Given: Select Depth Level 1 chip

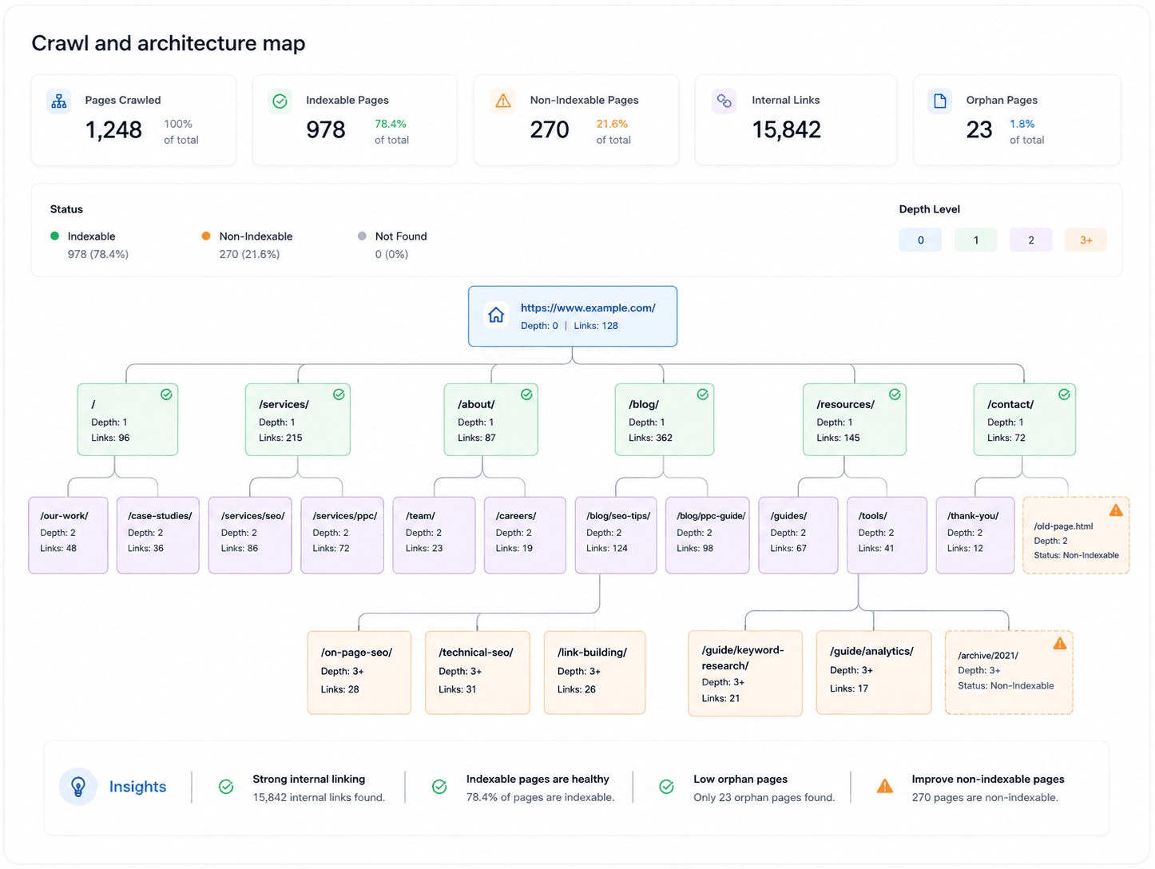Looking at the screenshot, I should click(975, 240).
